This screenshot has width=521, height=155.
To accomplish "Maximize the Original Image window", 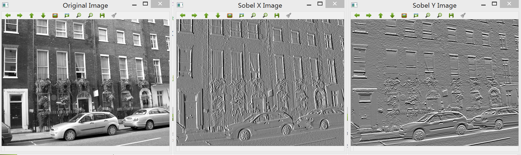I will point(145,4).
